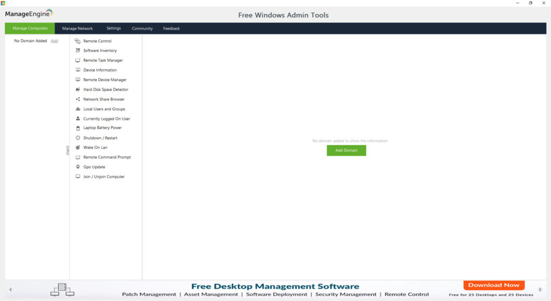Click the Remote Control icon
Image resolution: width=551 pixels, height=301 pixels.
click(x=77, y=41)
